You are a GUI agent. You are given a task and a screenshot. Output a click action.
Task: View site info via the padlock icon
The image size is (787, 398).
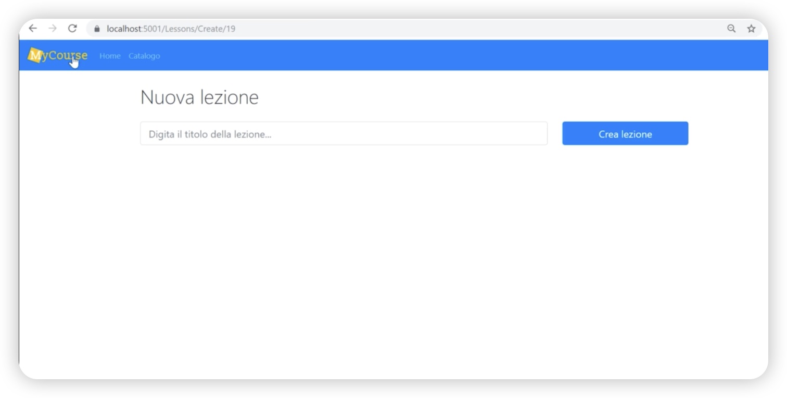(x=97, y=29)
